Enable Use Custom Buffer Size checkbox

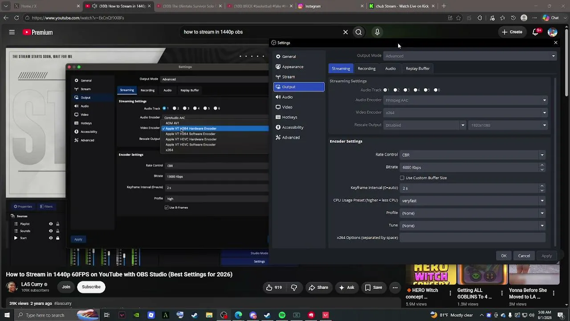[402, 178]
